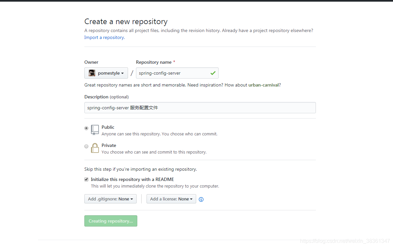Click the Private label text

coord(109,145)
